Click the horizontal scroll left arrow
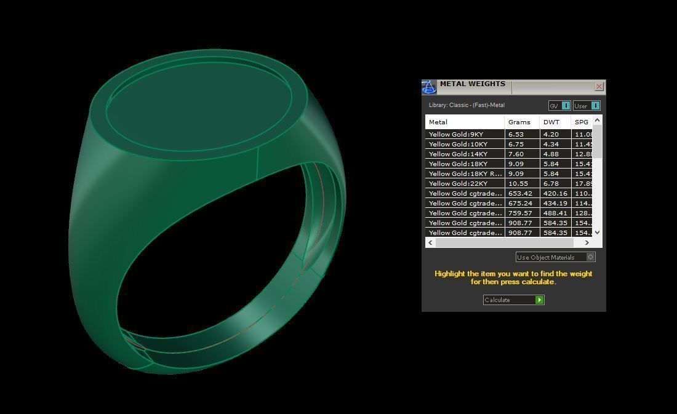The width and height of the screenshot is (677, 414). (x=430, y=242)
